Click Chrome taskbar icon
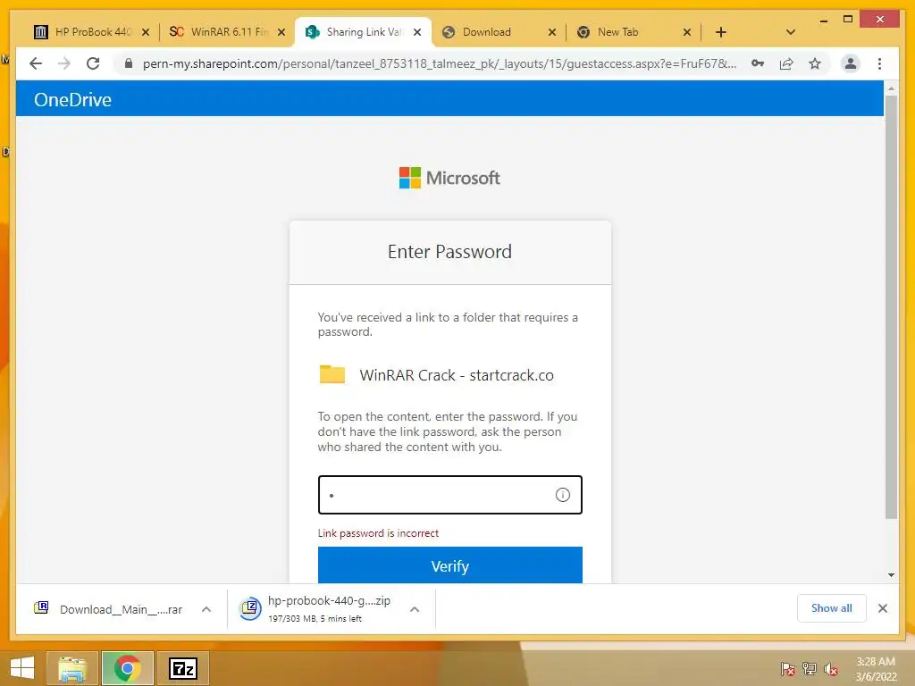 click(127, 668)
